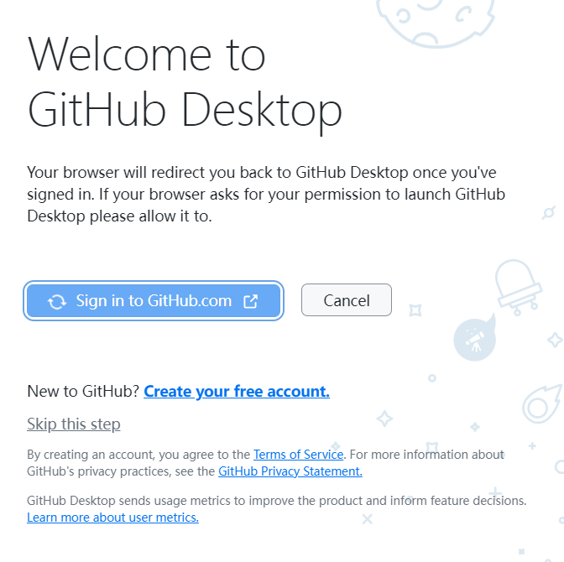Click the four-point star right of the telescope

[554, 340]
